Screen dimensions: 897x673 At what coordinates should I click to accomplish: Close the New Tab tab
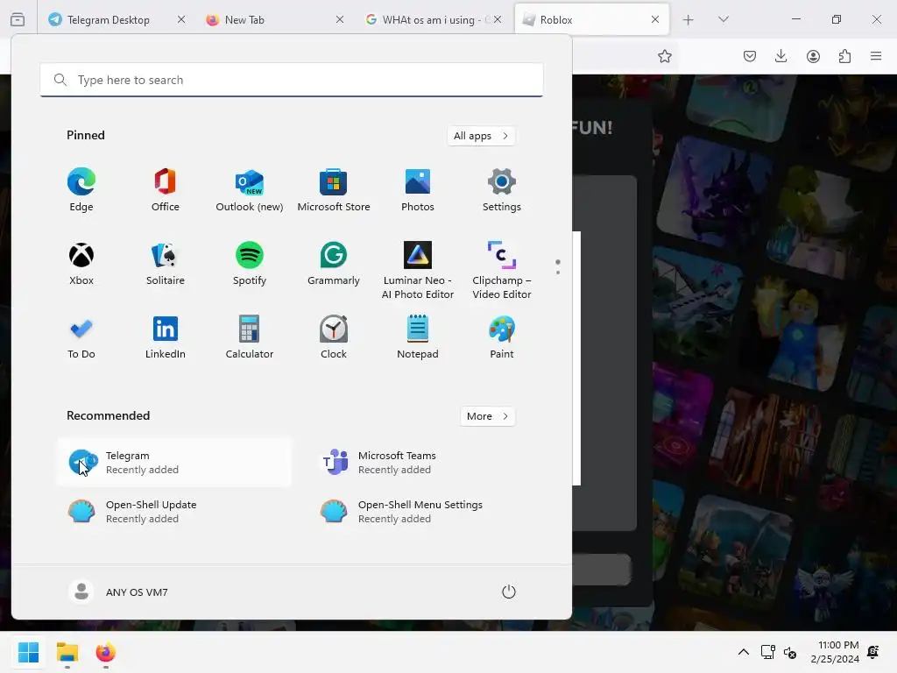(x=339, y=19)
